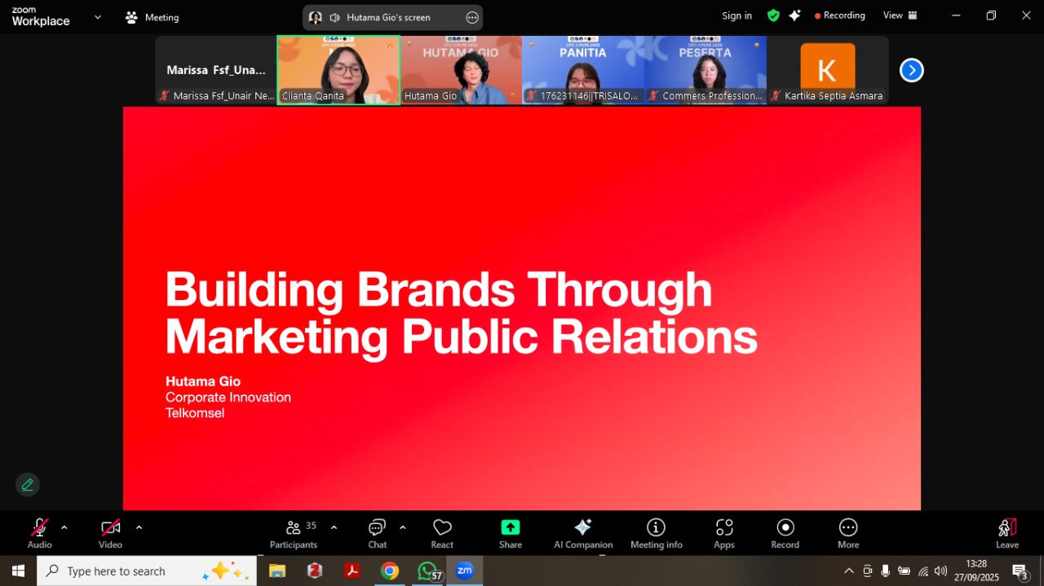The height and width of the screenshot is (586, 1044).
Task: Unmute microphone with Audio button
Action: click(x=39, y=534)
